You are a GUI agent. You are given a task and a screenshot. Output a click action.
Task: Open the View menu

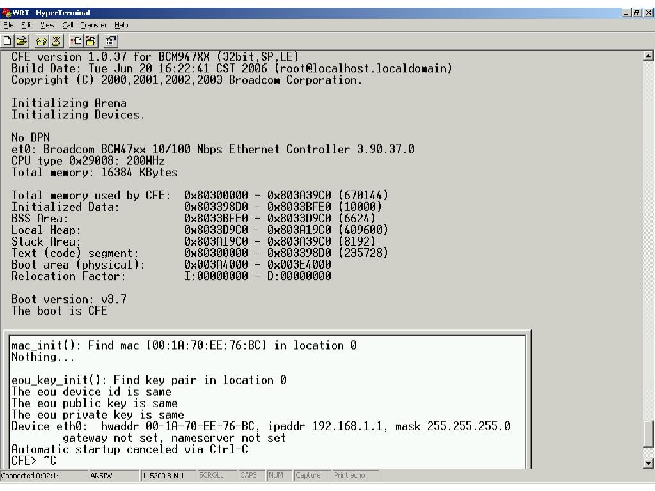point(47,25)
